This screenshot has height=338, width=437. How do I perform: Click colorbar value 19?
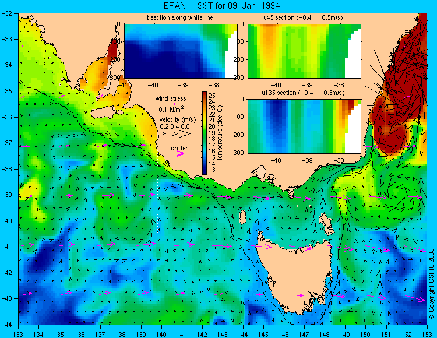(x=212, y=133)
